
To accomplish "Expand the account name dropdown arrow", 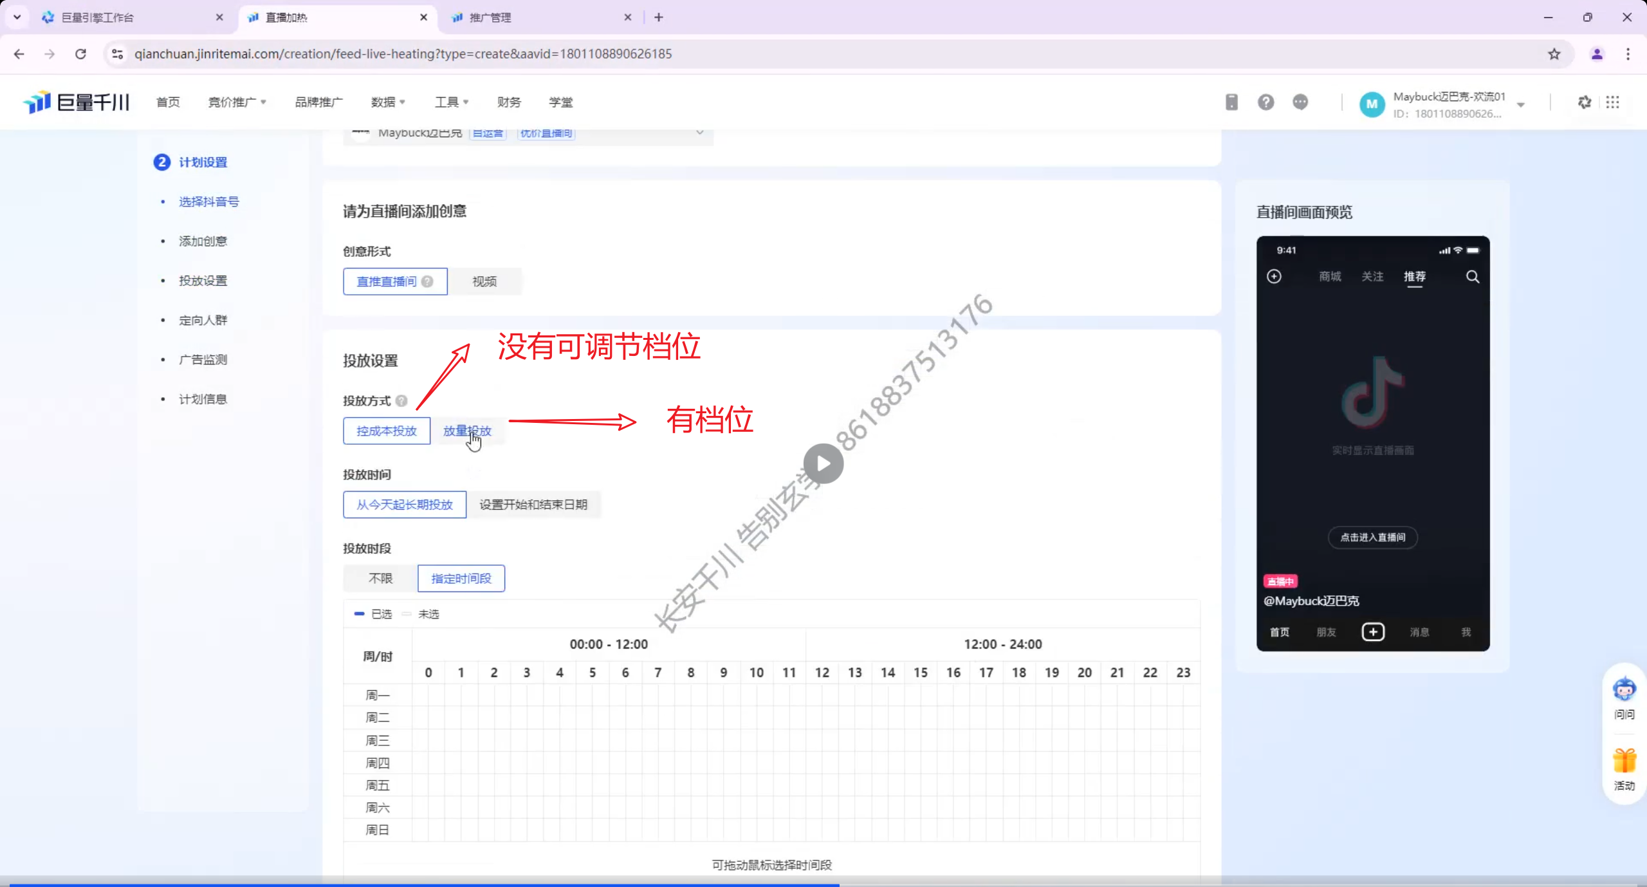I will 1521,105.
